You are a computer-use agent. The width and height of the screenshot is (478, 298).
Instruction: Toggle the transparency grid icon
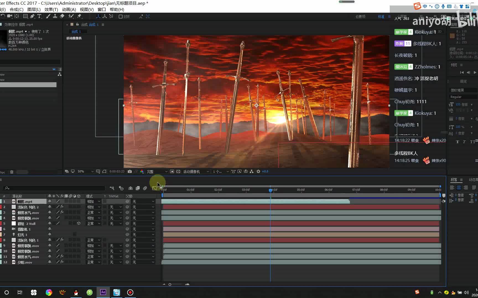178,171
